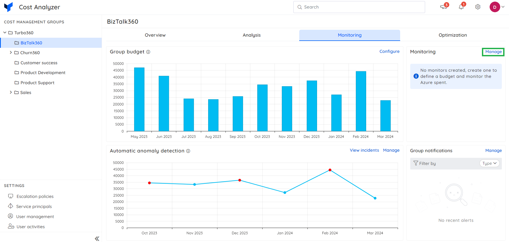Open the user avatar D menu
The image size is (509, 242).
(x=495, y=7)
